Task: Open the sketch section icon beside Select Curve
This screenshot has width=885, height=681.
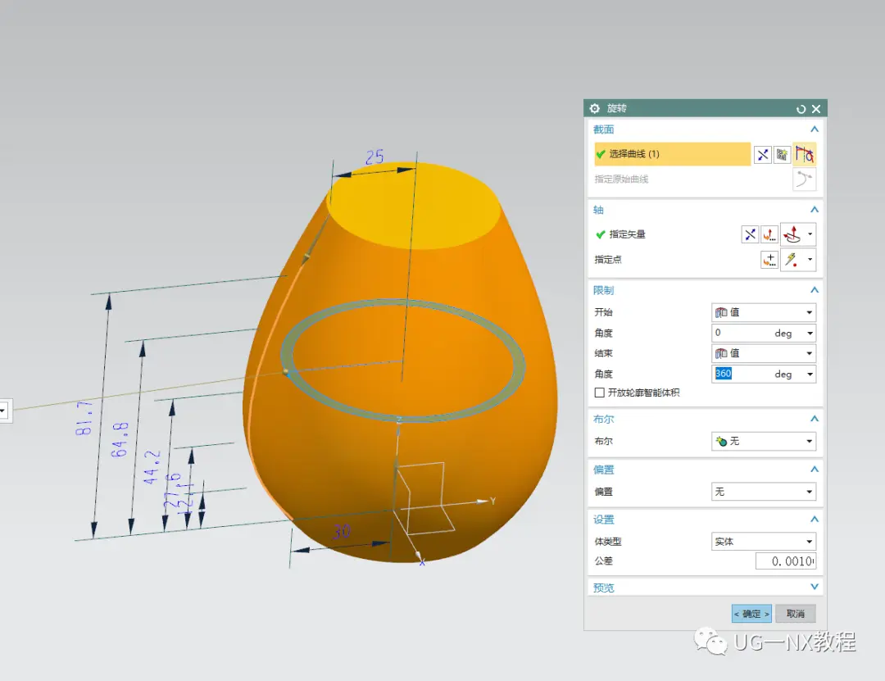Action: point(782,155)
